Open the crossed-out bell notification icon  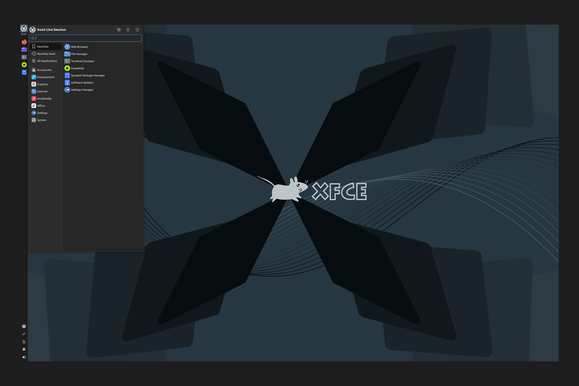pyautogui.click(x=24, y=342)
